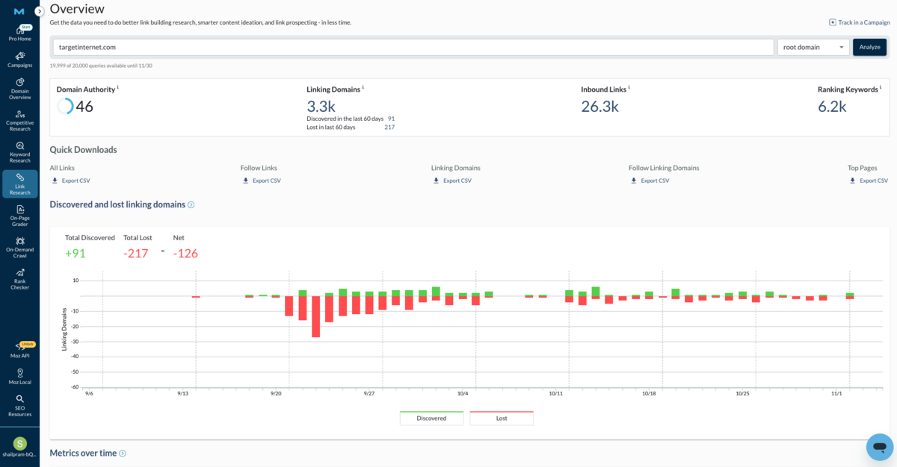897x467 pixels.
Task: Open Moz Local in sidebar
Action: (19, 376)
